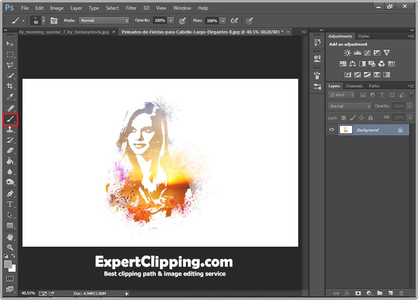The width and height of the screenshot is (418, 300).
Task: Select the Background layer thumbnail
Action: pos(346,130)
